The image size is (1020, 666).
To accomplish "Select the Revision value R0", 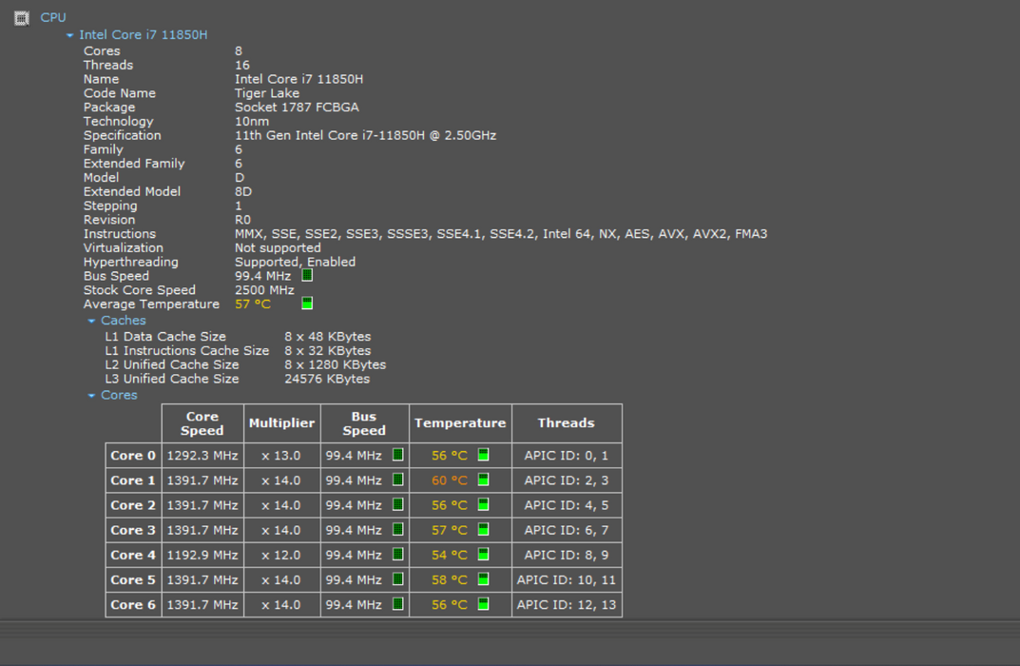I will pyautogui.click(x=242, y=220).
